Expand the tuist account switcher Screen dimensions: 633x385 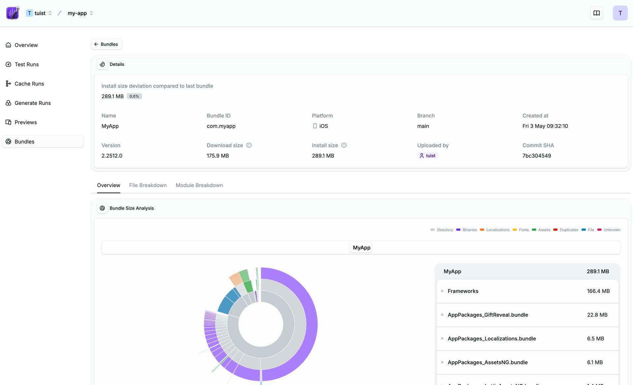[x=50, y=13]
